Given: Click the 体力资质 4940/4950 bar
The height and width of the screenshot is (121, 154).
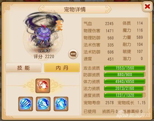Looking at the screenshot, I should tap(125, 81).
